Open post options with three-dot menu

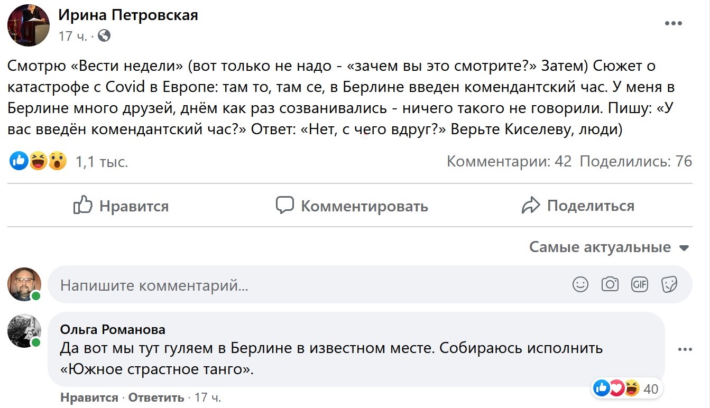point(674,22)
